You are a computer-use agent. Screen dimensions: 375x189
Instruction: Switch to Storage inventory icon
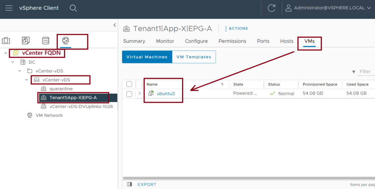coord(46,41)
